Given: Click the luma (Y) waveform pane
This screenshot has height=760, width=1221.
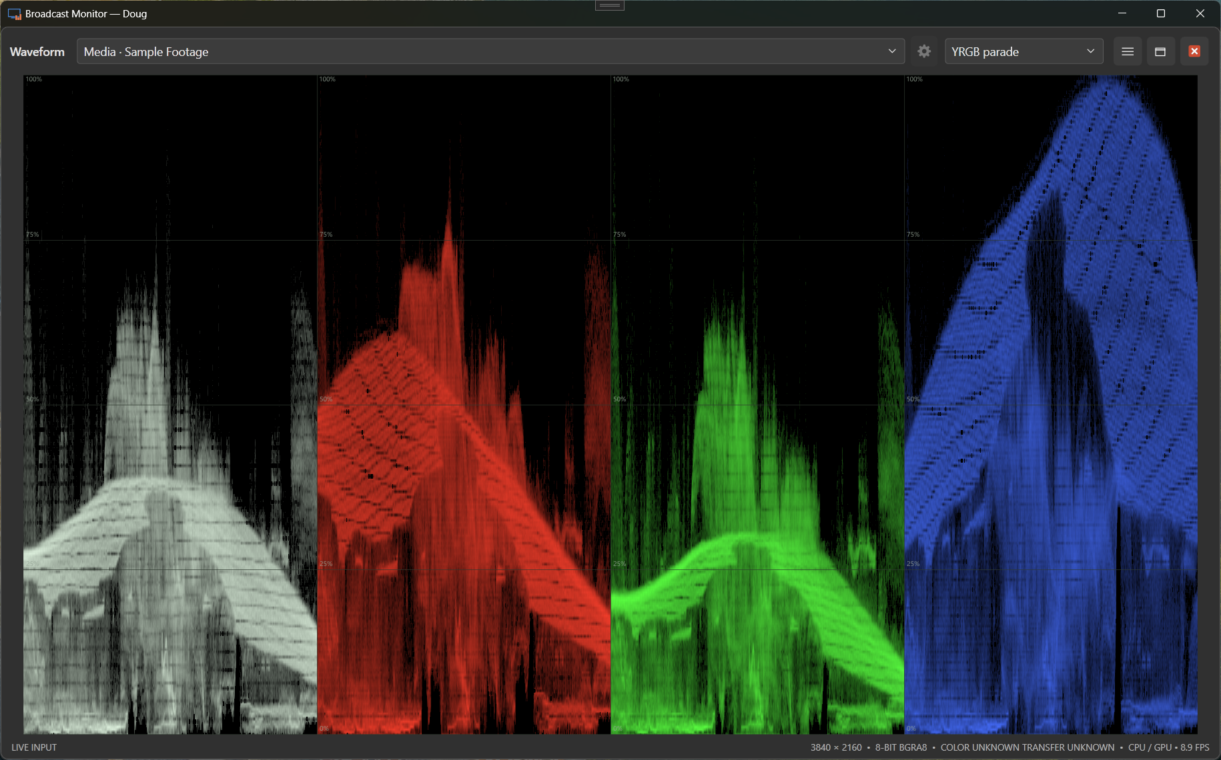Looking at the screenshot, I should point(170,405).
